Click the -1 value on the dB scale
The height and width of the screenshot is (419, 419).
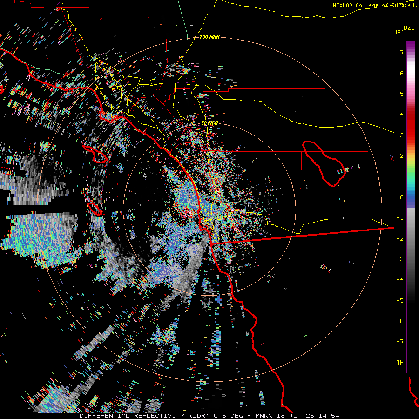coord(400,218)
